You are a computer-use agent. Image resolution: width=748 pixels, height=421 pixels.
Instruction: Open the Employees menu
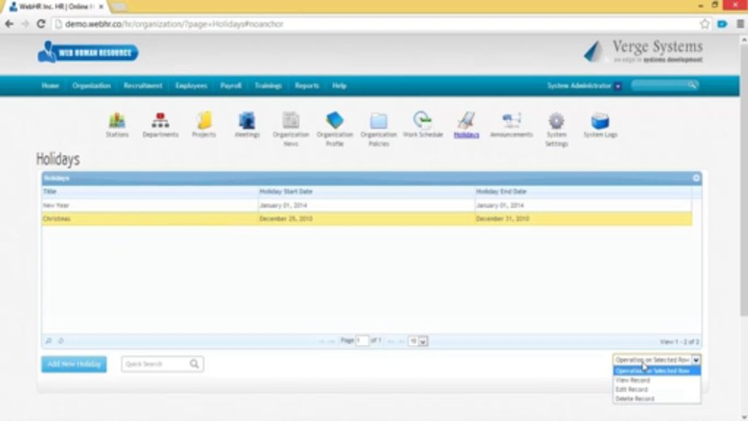tap(191, 85)
